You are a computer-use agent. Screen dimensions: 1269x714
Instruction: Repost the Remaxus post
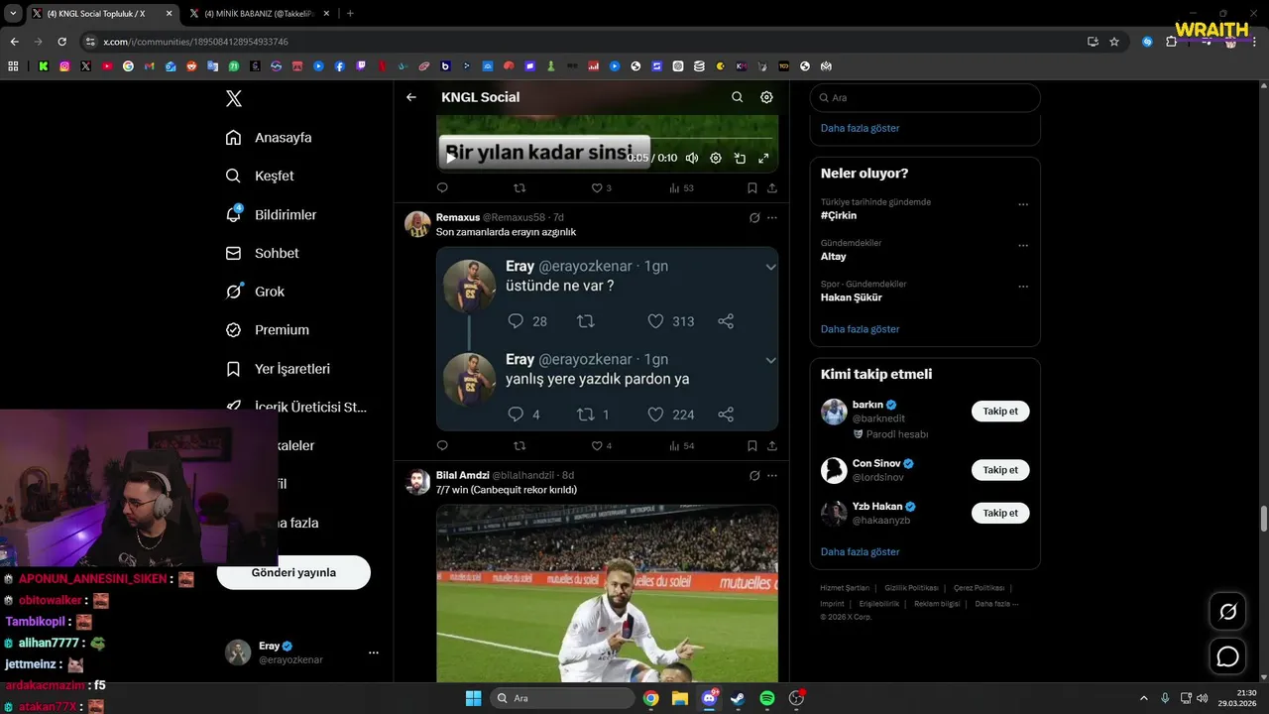pyautogui.click(x=519, y=446)
